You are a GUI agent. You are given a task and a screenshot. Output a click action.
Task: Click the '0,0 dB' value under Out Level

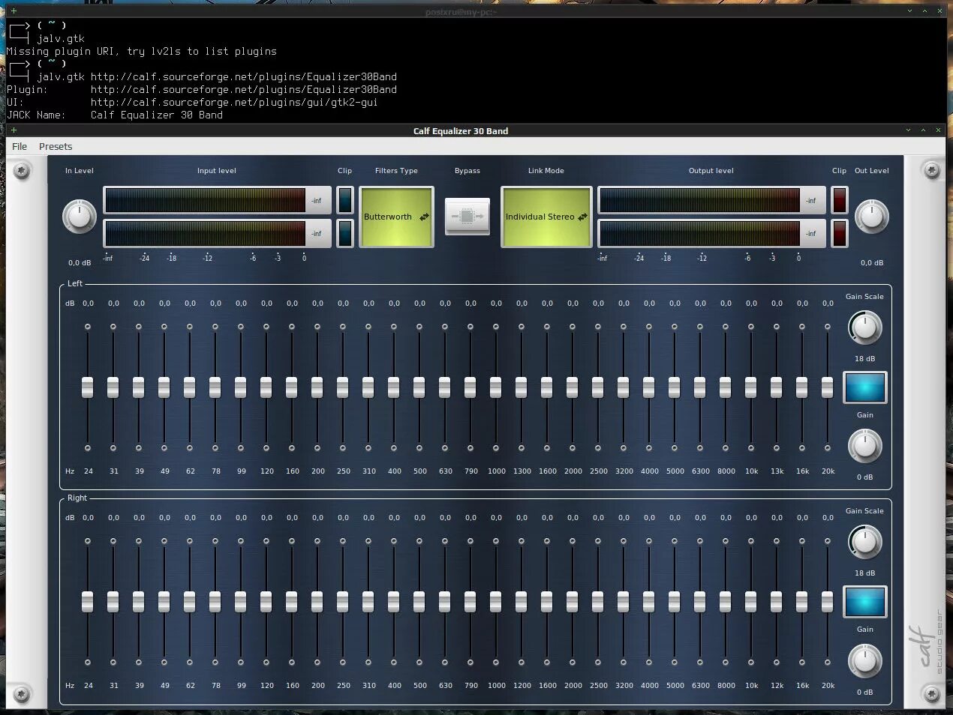tap(872, 263)
